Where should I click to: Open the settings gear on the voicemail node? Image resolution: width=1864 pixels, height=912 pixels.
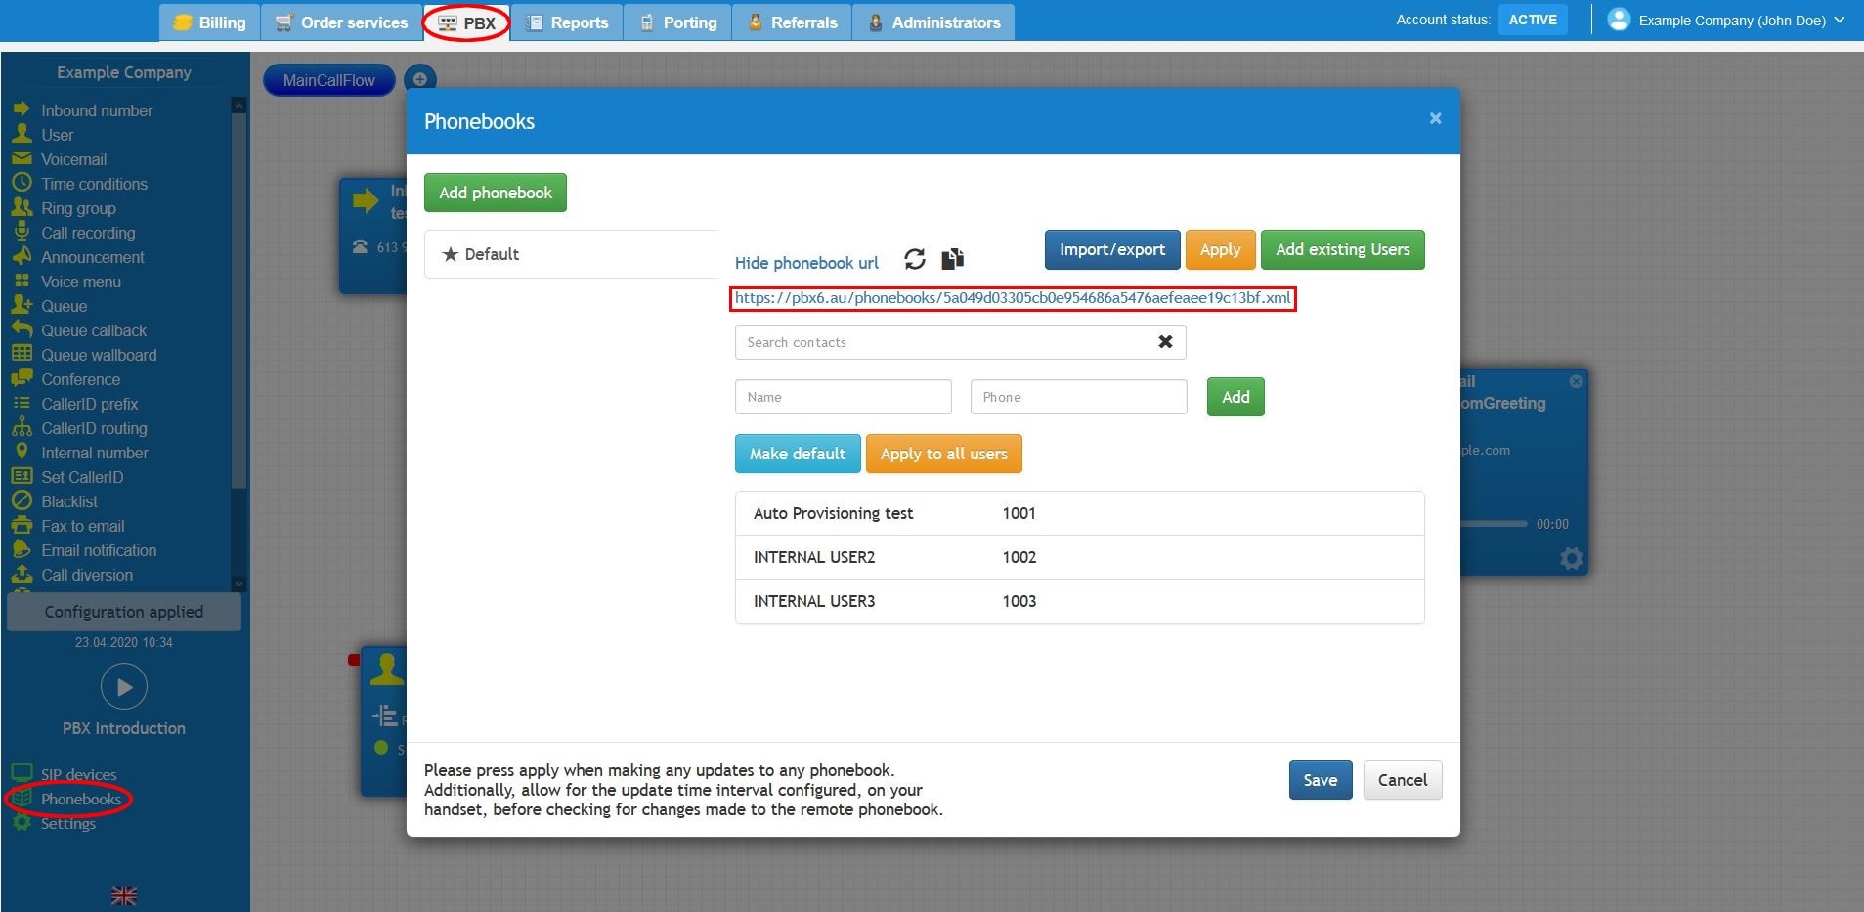(1571, 558)
